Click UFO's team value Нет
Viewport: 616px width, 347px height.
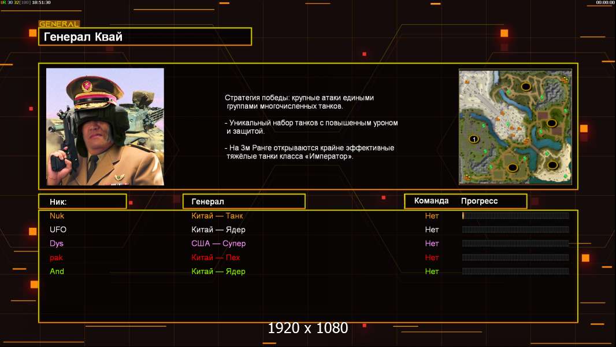tap(432, 230)
